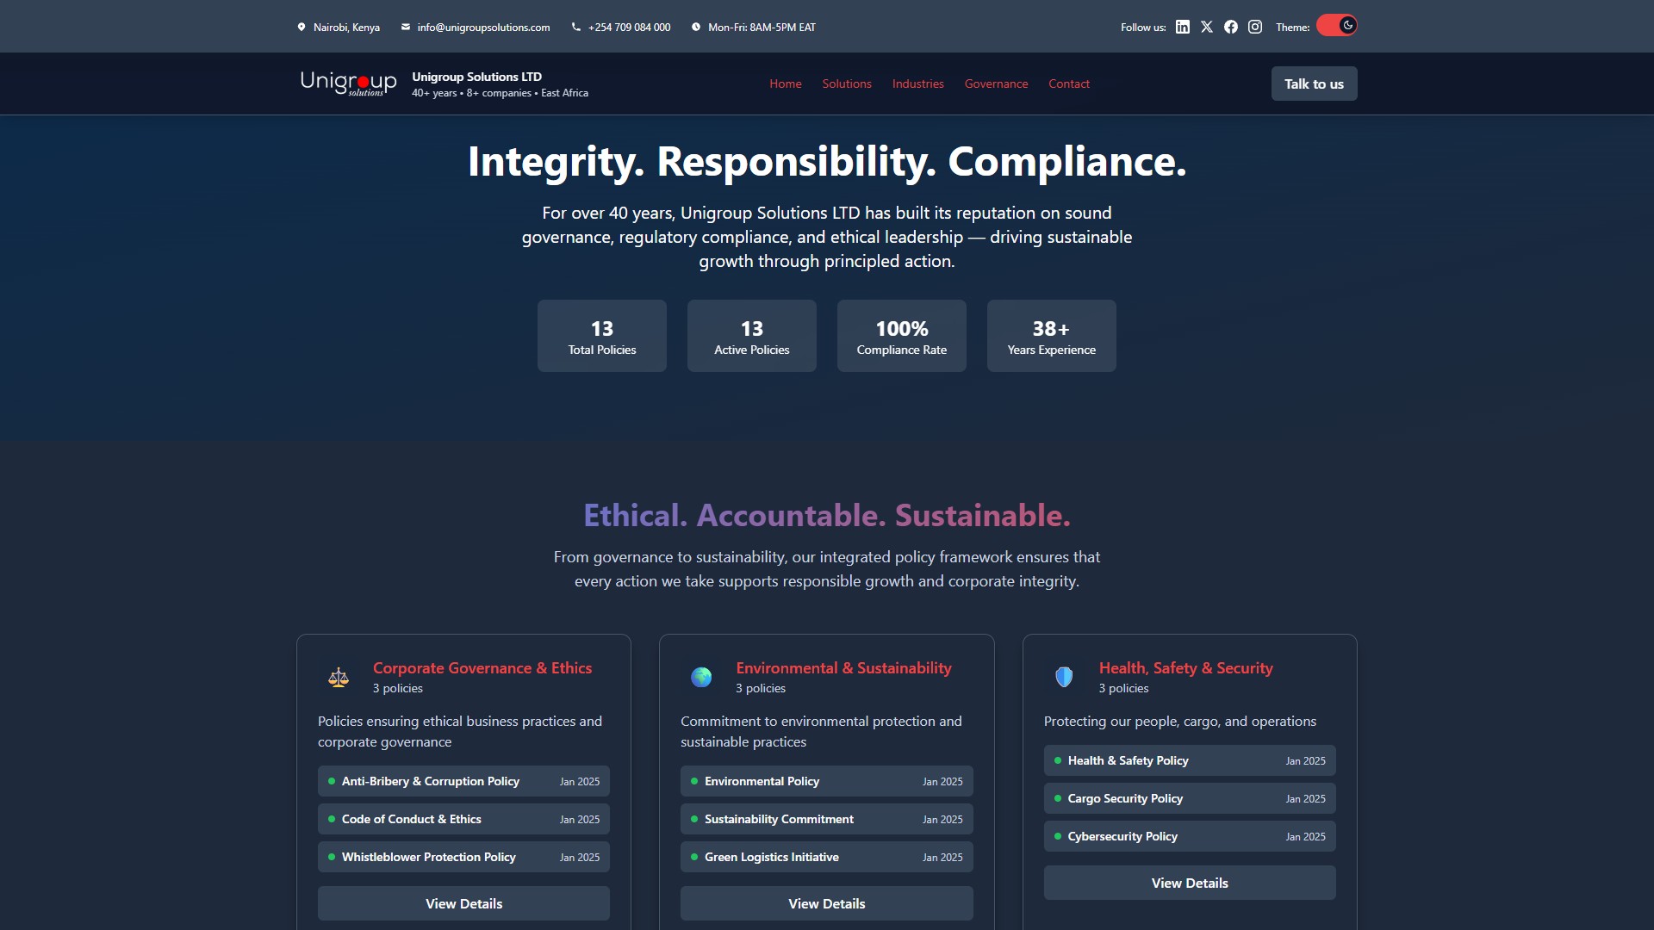Open the Facebook page icon

pyautogui.click(x=1230, y=27)
